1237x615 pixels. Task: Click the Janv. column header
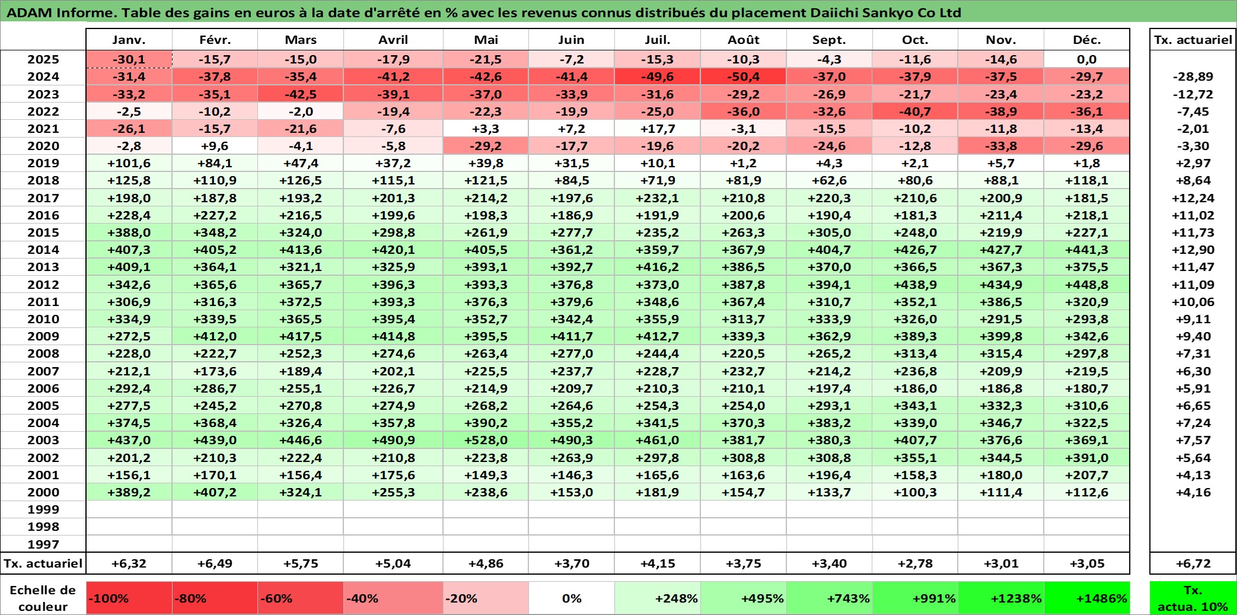pyautogui.click(x=129, y=40)
